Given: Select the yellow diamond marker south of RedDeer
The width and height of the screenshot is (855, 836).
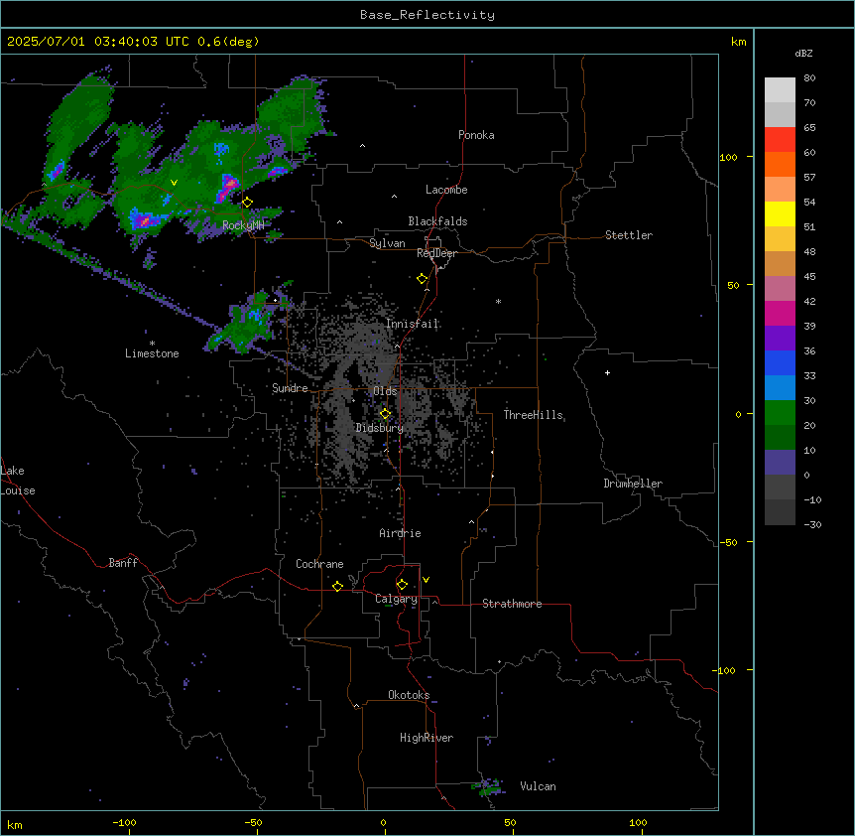Looking at the screenshot, I should click(x=422, y=279).
